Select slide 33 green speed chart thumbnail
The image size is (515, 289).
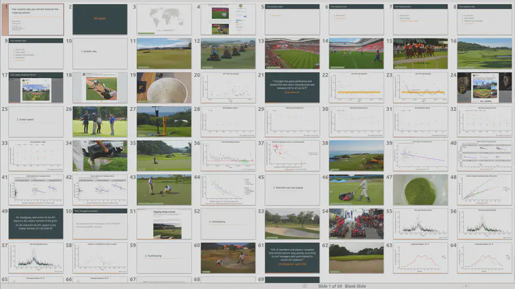pos(36,156)
